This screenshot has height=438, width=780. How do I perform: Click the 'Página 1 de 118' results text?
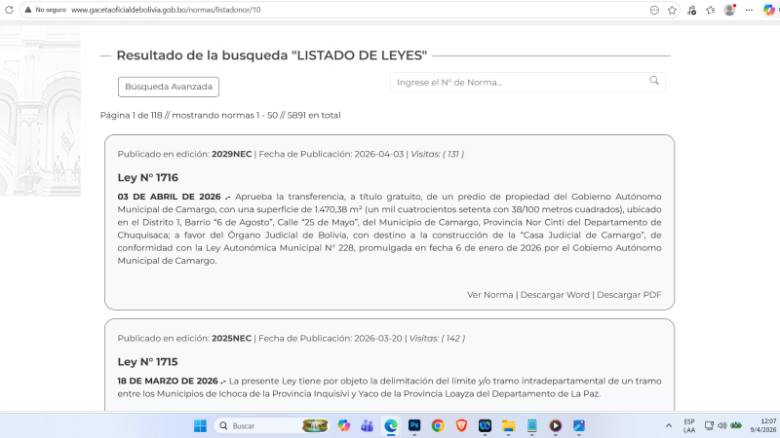tap(132, 115)
